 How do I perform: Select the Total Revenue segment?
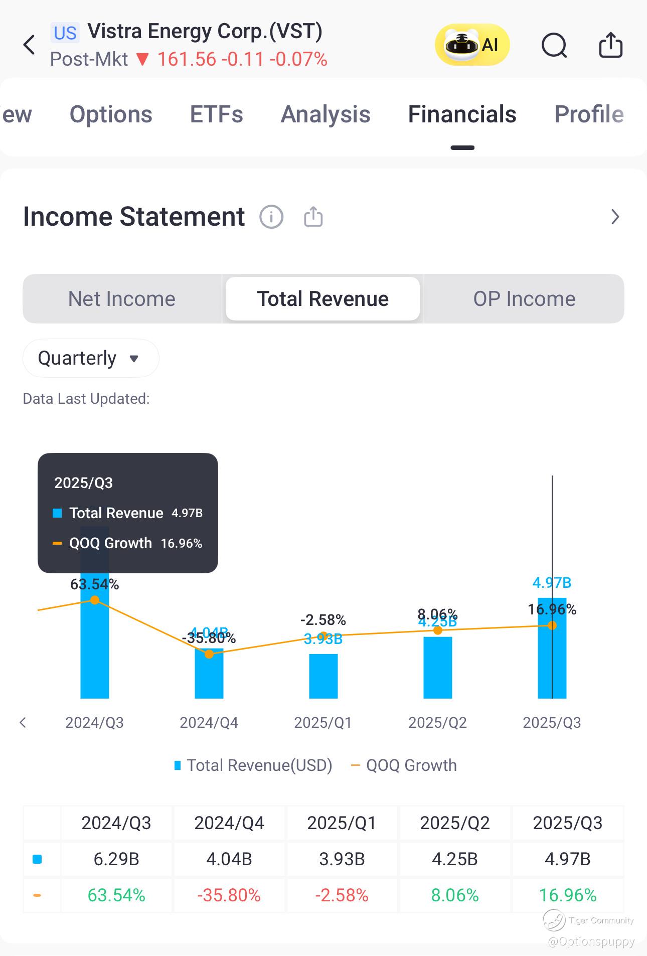pyautogui.click(x=322, y=299)
